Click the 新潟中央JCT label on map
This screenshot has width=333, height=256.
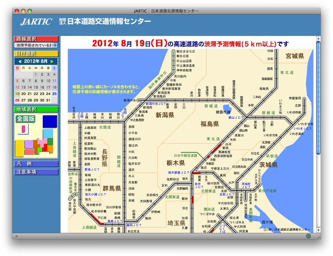(156, 104)
